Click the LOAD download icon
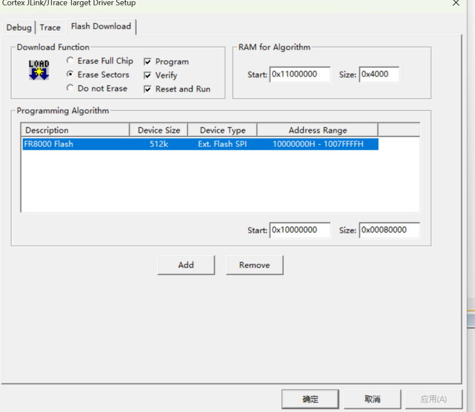Image resolution: width=475 pixels, height=412 pixels. tap(39, 70)
